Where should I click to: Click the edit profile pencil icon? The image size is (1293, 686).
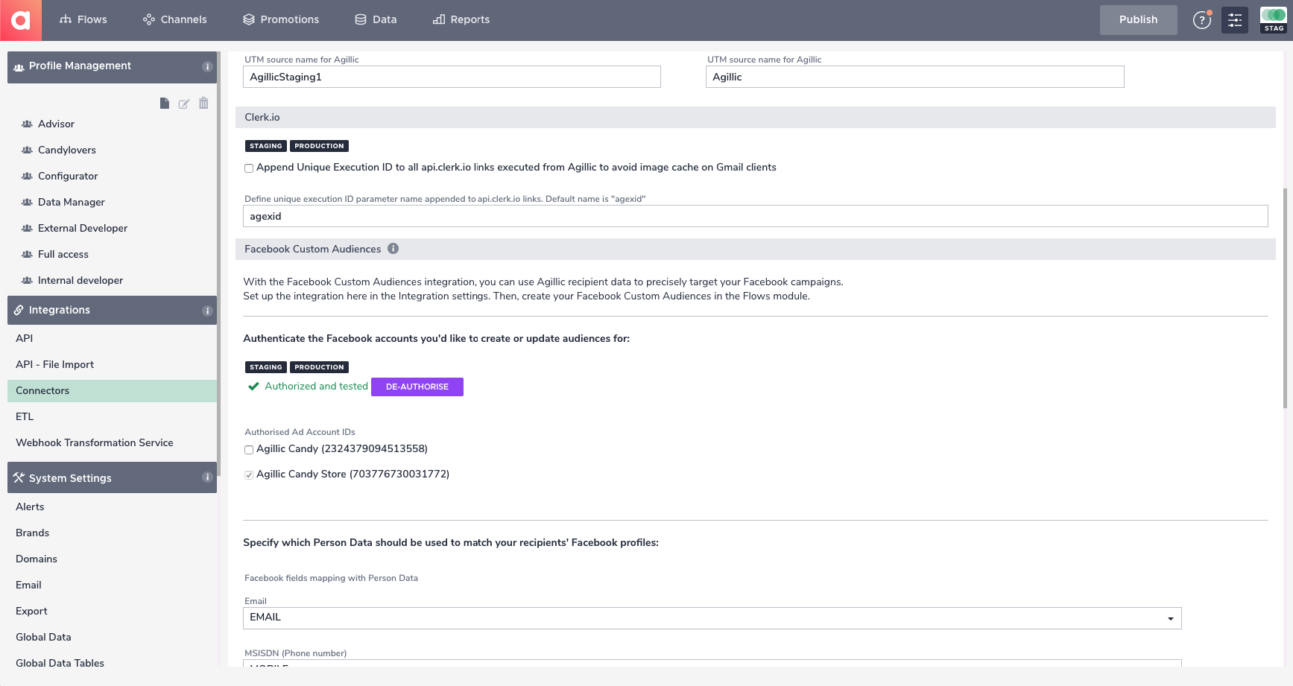(x=184, y=104)
